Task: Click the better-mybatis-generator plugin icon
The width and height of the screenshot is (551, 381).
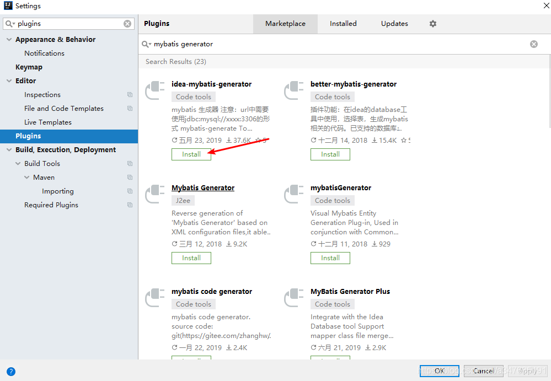Action: coord(294,90)
